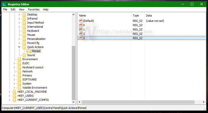Click the HKEY_CURRENT_CONFIG folder icon
This screenshot has width=208, height=113.
(14, 100)
